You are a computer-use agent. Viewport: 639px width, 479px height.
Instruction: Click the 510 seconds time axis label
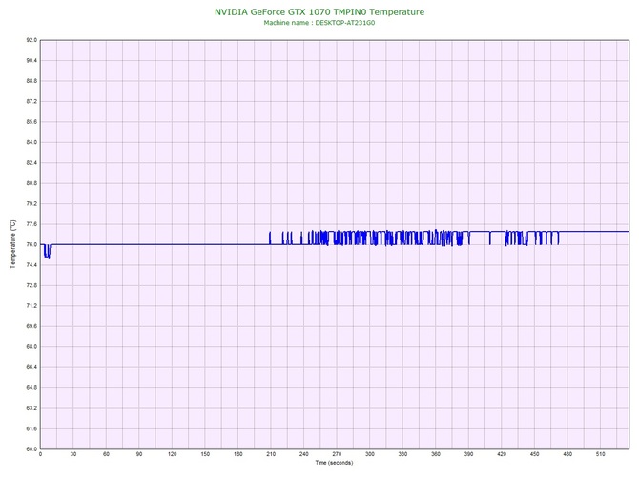pos(600,454)
